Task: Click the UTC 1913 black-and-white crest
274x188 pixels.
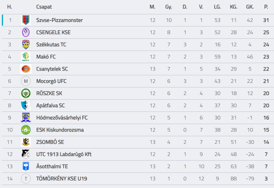Action: [x=26, y=154]
